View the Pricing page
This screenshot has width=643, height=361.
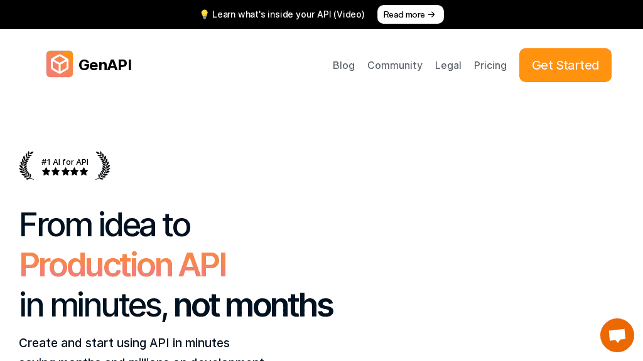490,65
